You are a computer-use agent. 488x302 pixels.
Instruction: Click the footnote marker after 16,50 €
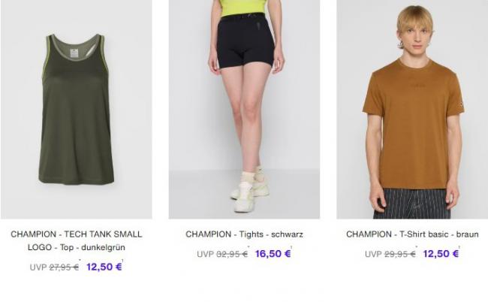pyautogui.click(x=291, y=247)
